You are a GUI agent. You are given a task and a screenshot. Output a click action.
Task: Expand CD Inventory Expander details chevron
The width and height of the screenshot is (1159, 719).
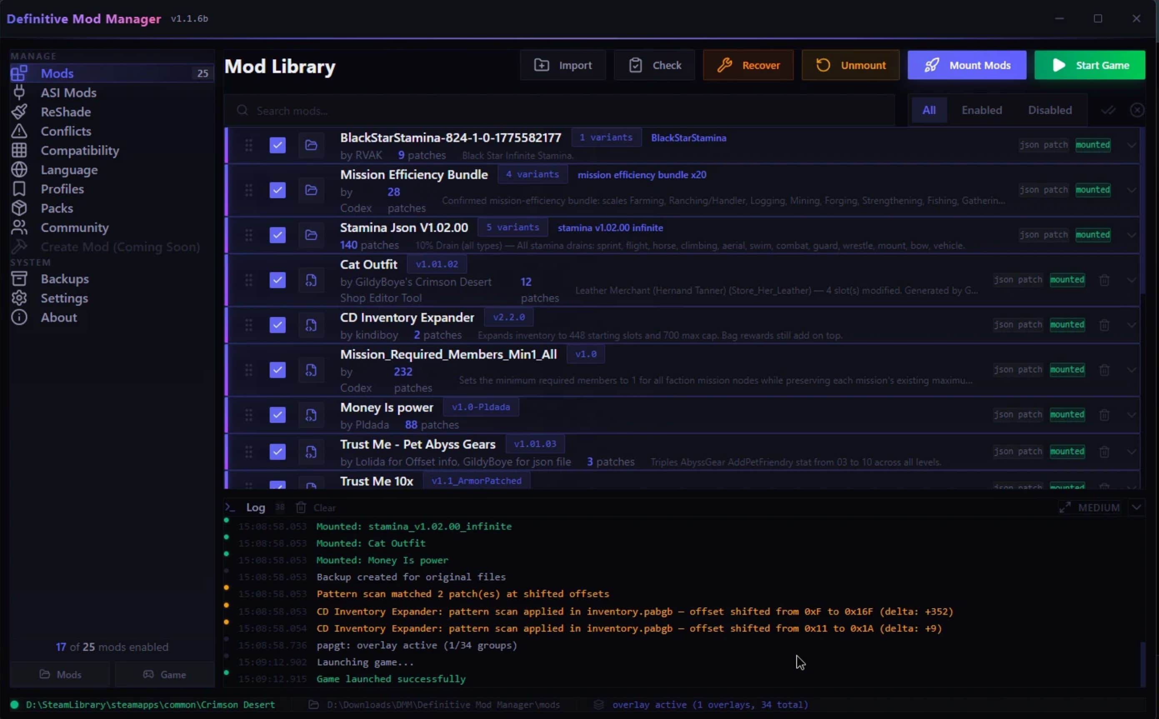pyautogui.click(x=1131, y=325)
